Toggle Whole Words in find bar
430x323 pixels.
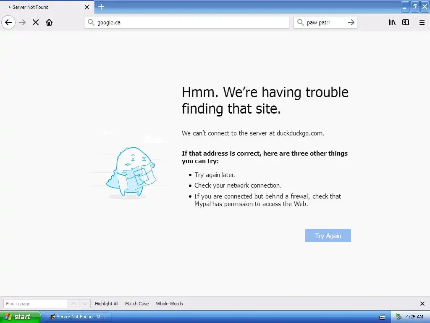169,304
